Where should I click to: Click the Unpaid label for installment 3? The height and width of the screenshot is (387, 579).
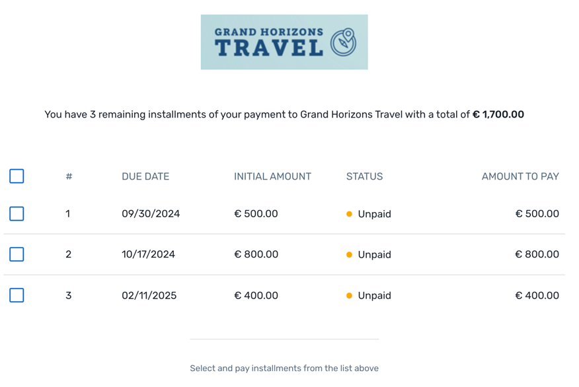click(x=374, y=296)
